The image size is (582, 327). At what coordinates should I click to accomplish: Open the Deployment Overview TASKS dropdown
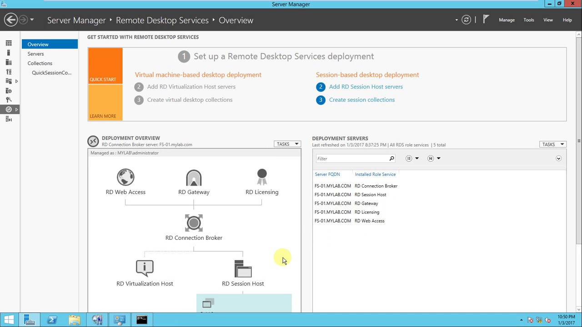click(287, 144)
